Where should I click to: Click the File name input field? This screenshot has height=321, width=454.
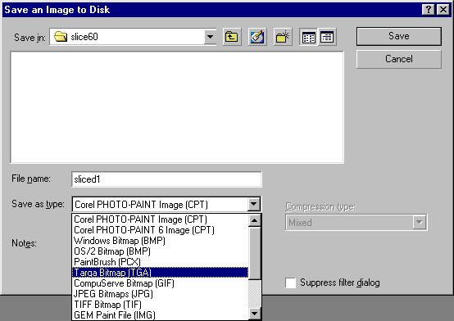pos(166,179)
